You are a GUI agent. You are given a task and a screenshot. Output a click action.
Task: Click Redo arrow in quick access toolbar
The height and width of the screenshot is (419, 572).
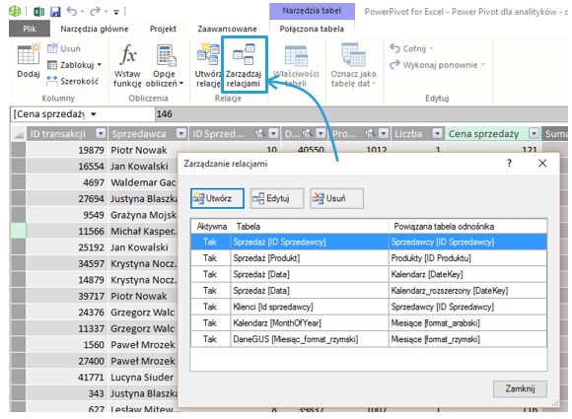click(96, 12)
